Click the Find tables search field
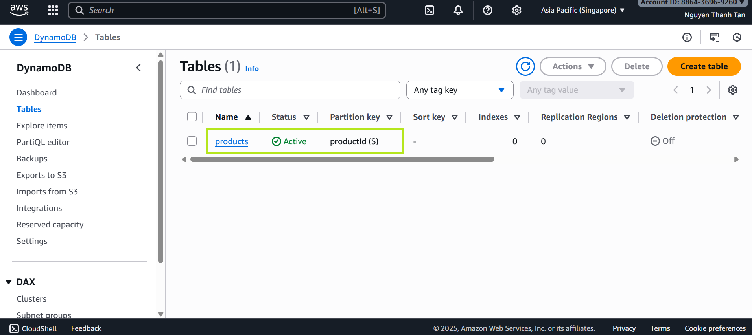This screenshot has width=752, height=335. pyautogui.click(x=290, y=90)
